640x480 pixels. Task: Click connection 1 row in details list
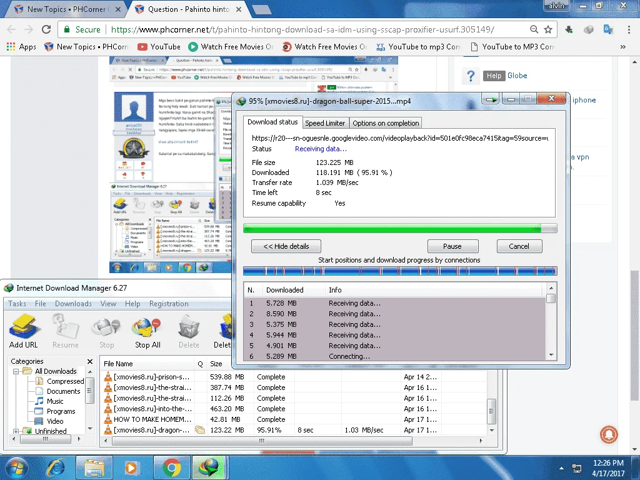395,303
